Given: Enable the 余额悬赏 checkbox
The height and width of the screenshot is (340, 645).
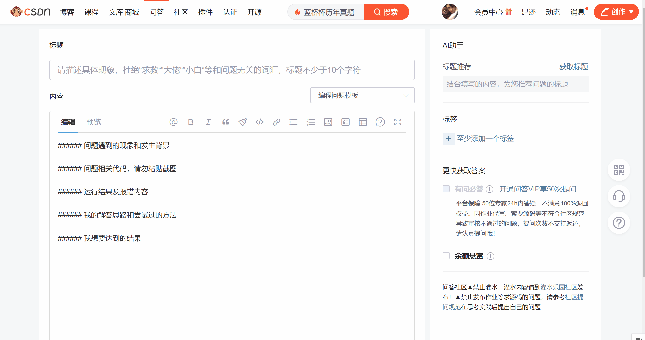Looking at the screenshot, I should click(446, 256).
